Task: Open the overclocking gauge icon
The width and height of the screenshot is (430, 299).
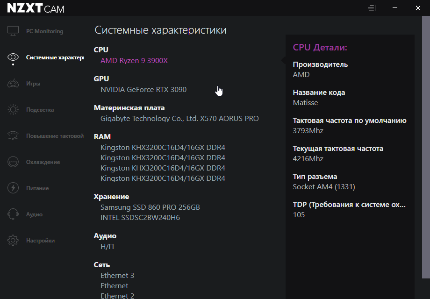Action: pos(13,136)
